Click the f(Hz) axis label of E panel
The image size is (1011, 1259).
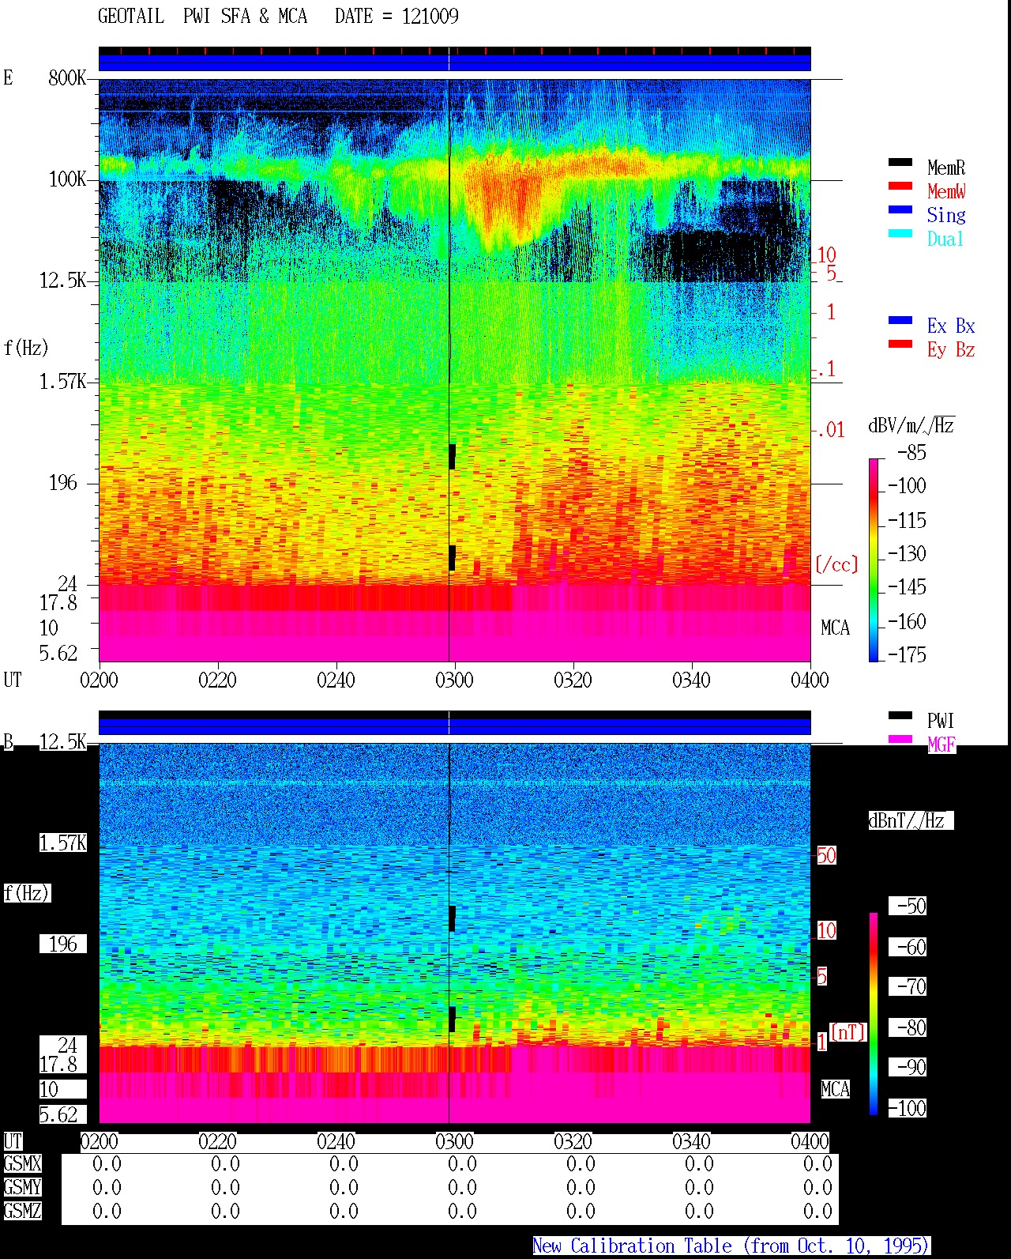(x=26, y=348)
